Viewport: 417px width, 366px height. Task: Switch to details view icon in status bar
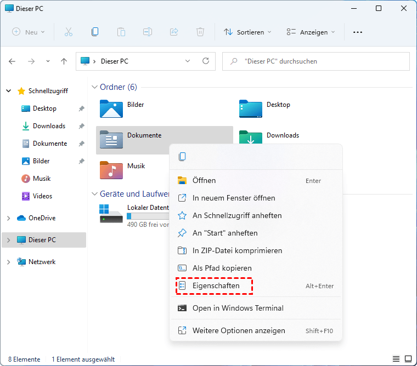(x=396, y=359)
